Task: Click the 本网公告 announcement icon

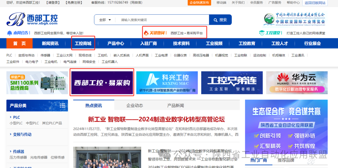Action: click(x=10, y=33)
